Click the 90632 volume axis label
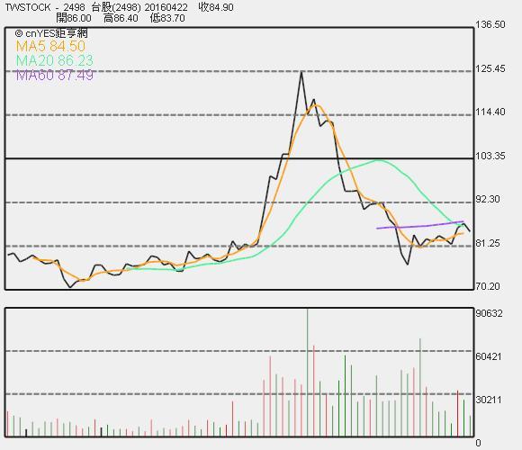522x450 pixels. (x=489, y=313)
